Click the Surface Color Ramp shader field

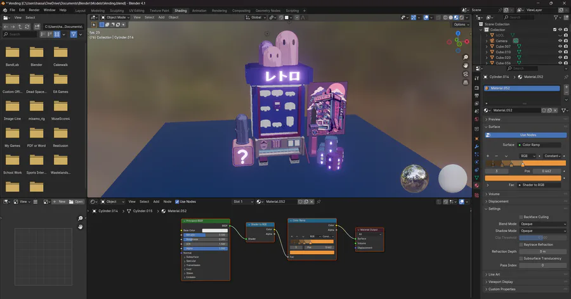coord(540,145)
